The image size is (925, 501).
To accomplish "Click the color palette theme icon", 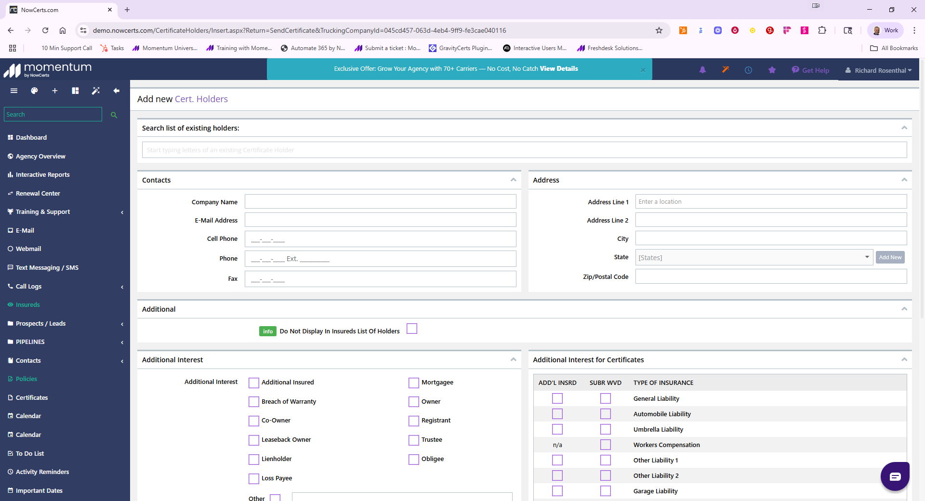I will (x=34, y=91).
